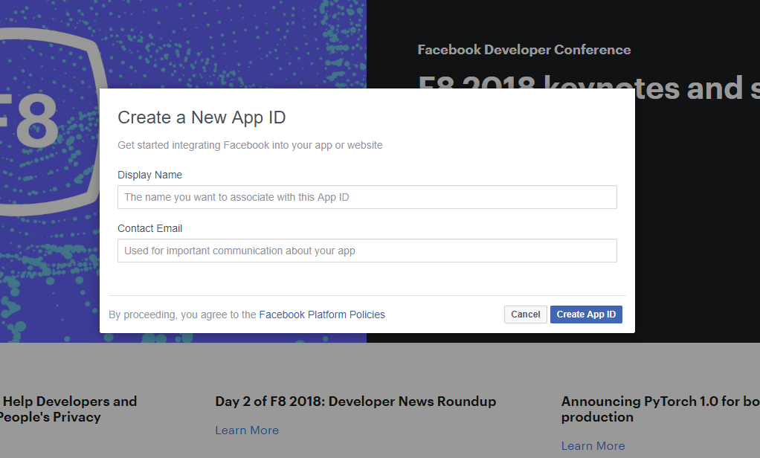The height and width of the screenshot is (458, 760).
Task: Click the Create App ID button
Action: (x=586, y=315)
